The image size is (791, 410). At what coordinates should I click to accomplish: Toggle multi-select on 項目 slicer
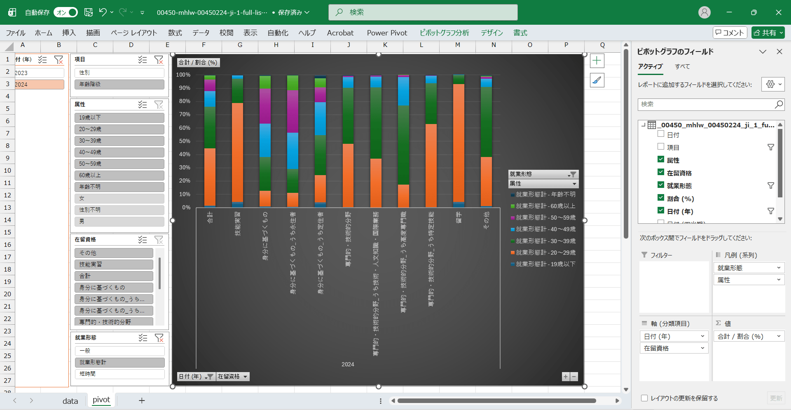click(143, 60)
